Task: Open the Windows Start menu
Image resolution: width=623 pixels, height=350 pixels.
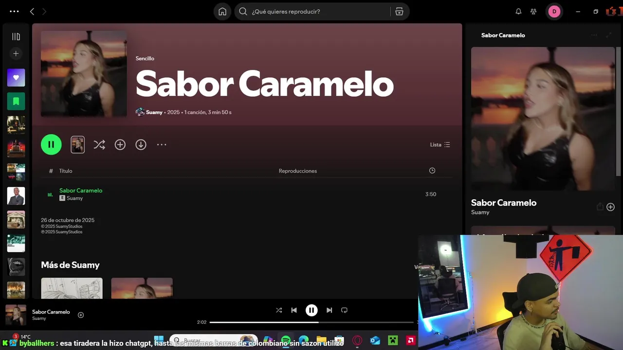Action: [159, 340]
